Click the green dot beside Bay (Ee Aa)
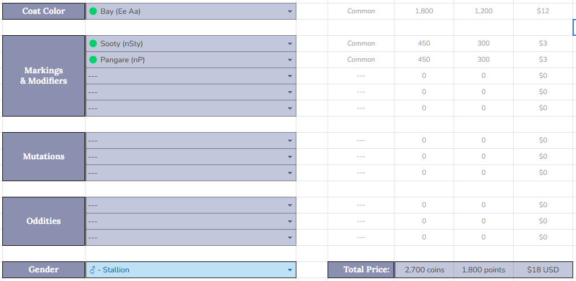The image size is (576, 281). pos(93,12)
